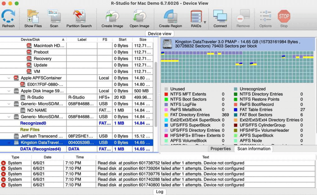Switch to the Scan information tab
This screenshot has height=195, width=317.
[x=254, y=149]
